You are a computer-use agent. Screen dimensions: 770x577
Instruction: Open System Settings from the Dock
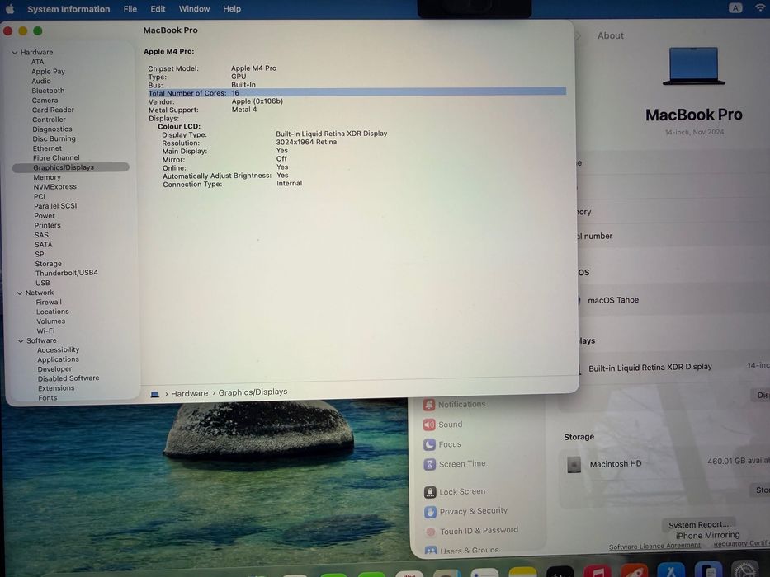(x=745, y=569)
